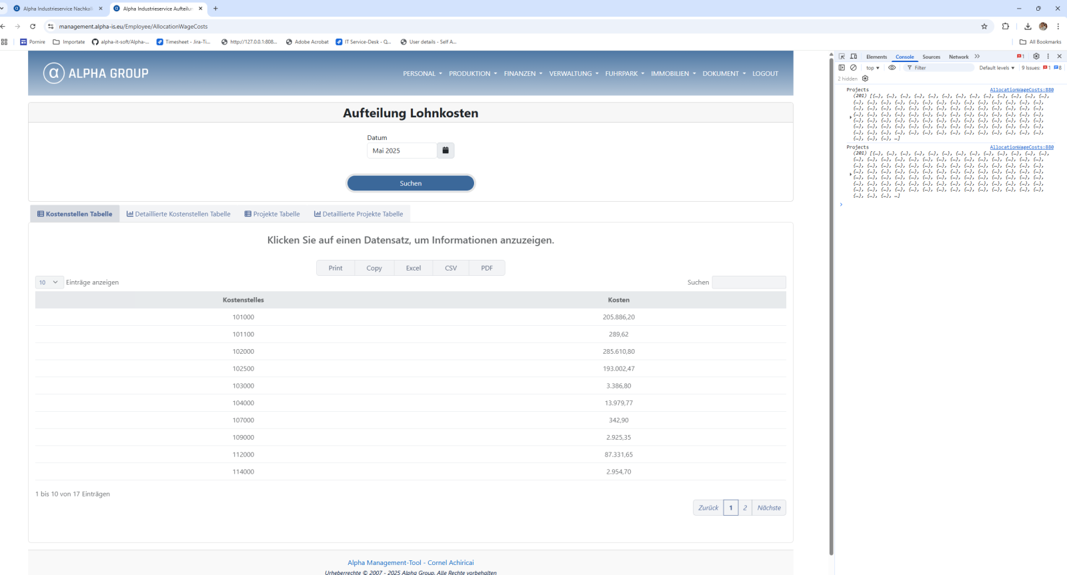The width and height of the screenshot is (1067, 575).
Task: Bookmark this page with the star icon
Action: coord(984,27)
